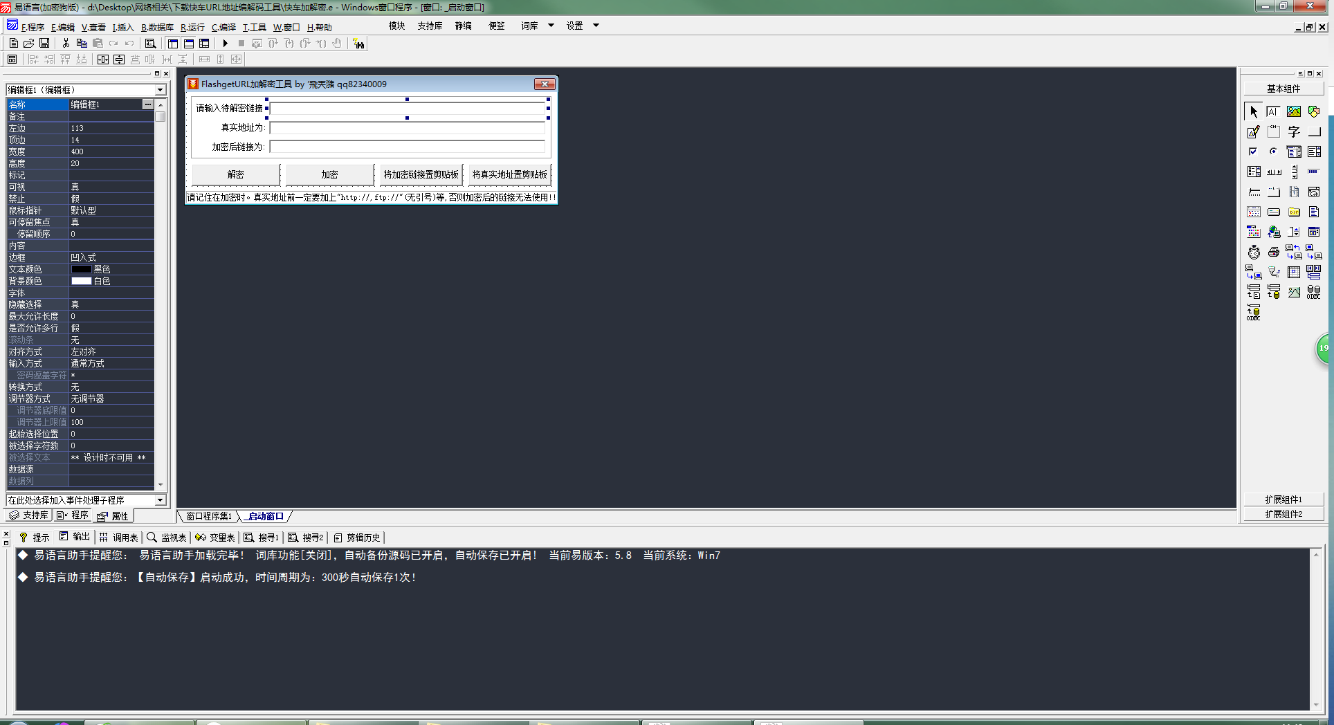Select the 是否允许多行 property row
The height and width of the screenshot is (725, 1334).
point(80,328)
